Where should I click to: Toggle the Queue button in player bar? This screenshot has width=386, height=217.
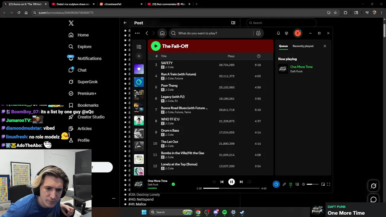coord(291,184)
